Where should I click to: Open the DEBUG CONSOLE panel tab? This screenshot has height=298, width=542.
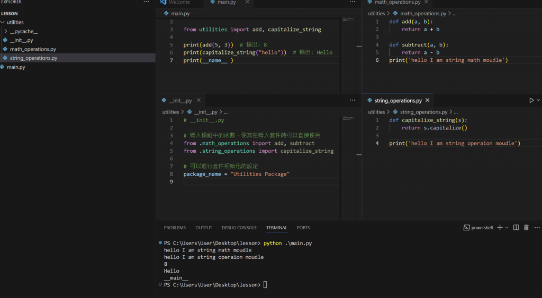tap(239, 228)
